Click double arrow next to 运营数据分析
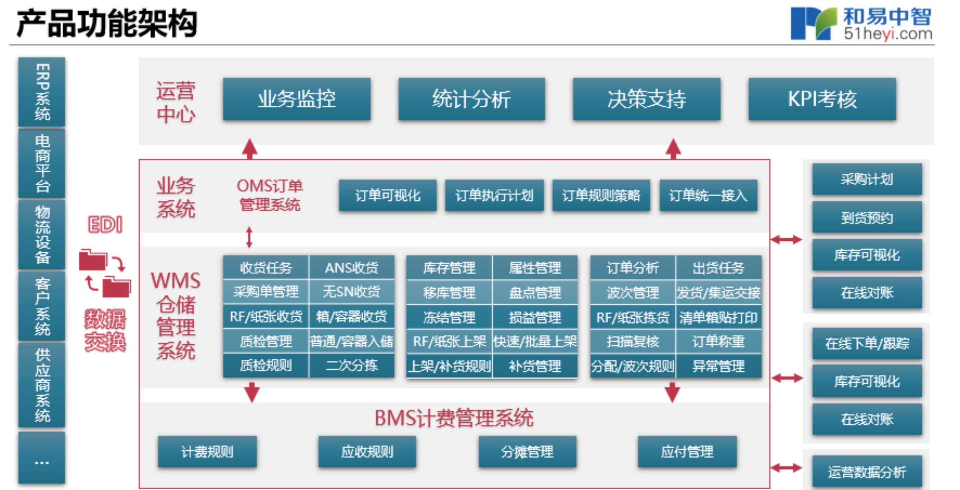960x490 pixels. [786, 468]
